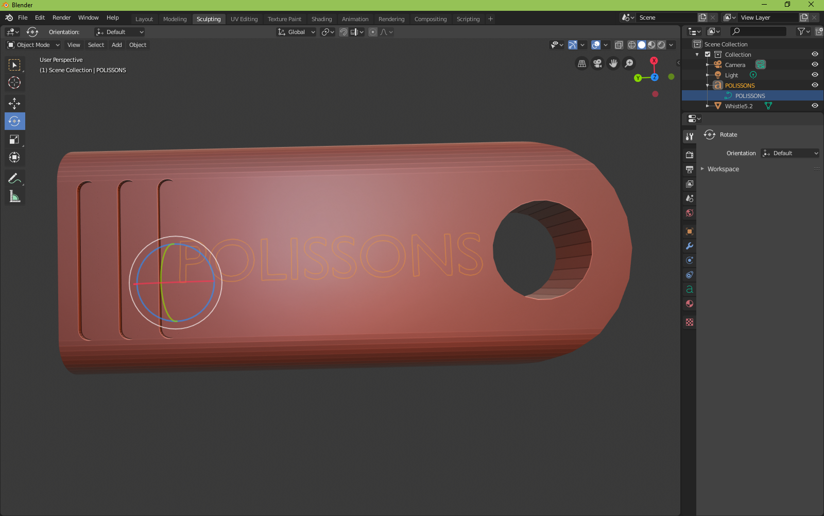Switch to the UV Editing workspace tab
The height and width of the screenshot is (516, 824).
(x=244, y=19)
